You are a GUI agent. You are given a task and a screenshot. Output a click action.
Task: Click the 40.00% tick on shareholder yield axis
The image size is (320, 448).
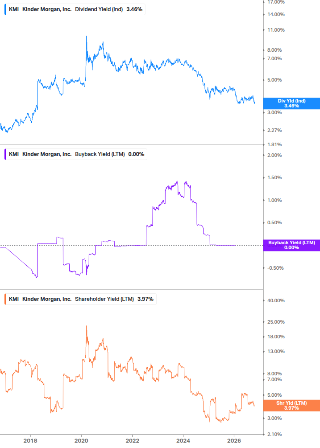(x=276, y=300)
